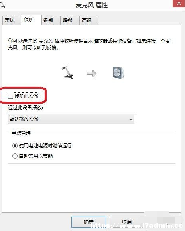The width and height of the screenshot is (185, 231).
Task: Select 使用电池电源时继续运行 radio option
Action: tap(15, 146)
